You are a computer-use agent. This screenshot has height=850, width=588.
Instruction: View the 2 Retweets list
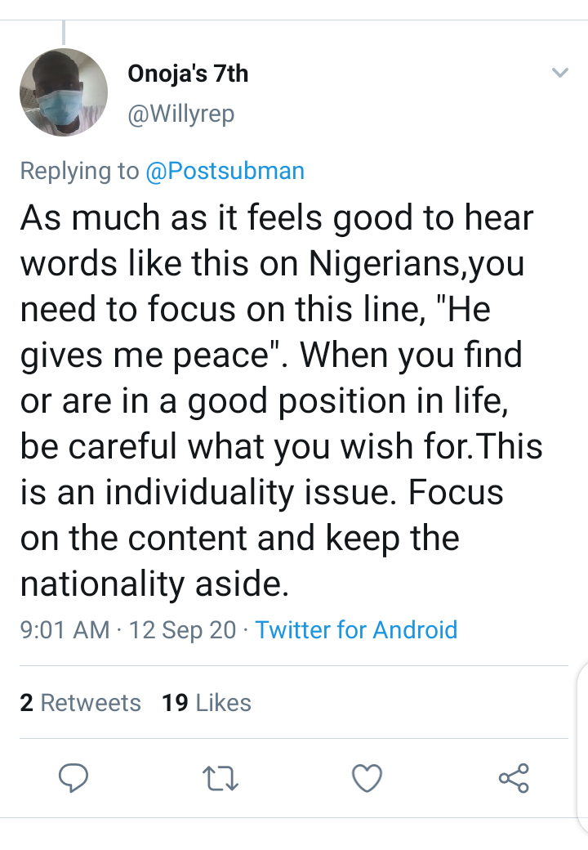tap(80, 703)
